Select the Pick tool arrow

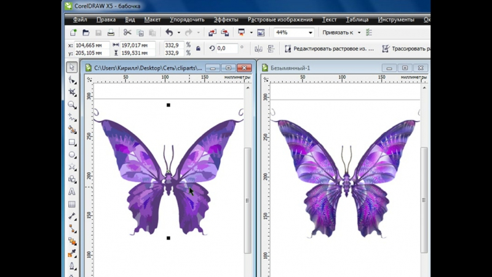pos(72,68)
